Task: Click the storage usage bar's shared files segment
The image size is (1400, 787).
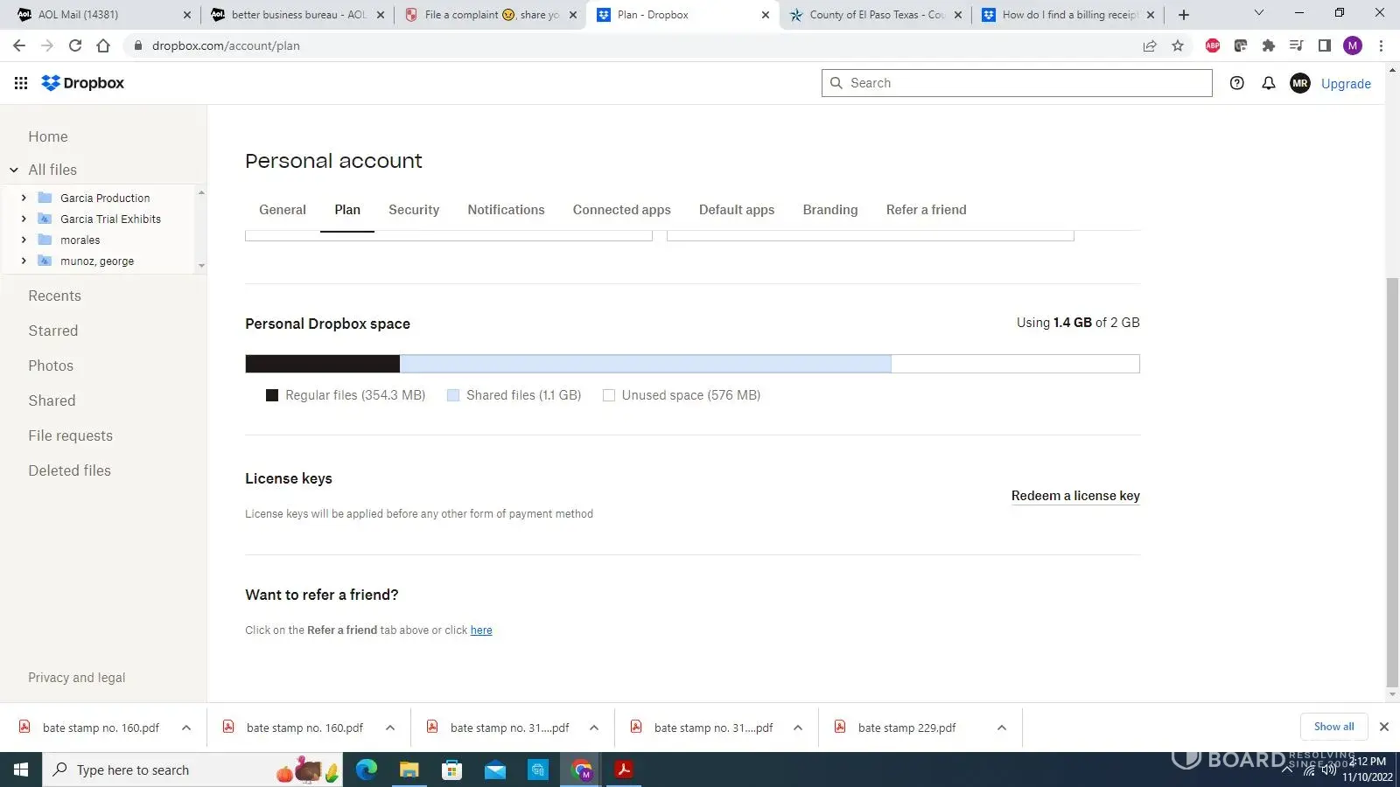Action: pyautogui.click(x=645, y=364)
